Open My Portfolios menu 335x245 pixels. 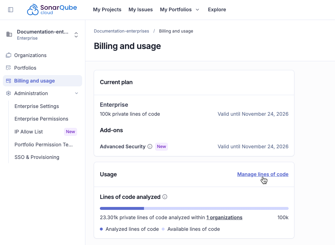pyautogui.click(x=176, y=10)
